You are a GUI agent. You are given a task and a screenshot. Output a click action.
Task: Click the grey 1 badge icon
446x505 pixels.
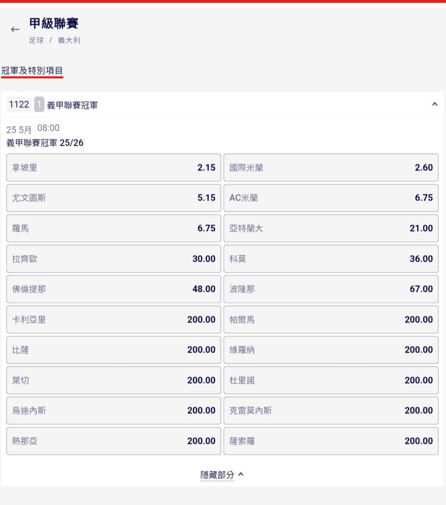pos(39,105)
